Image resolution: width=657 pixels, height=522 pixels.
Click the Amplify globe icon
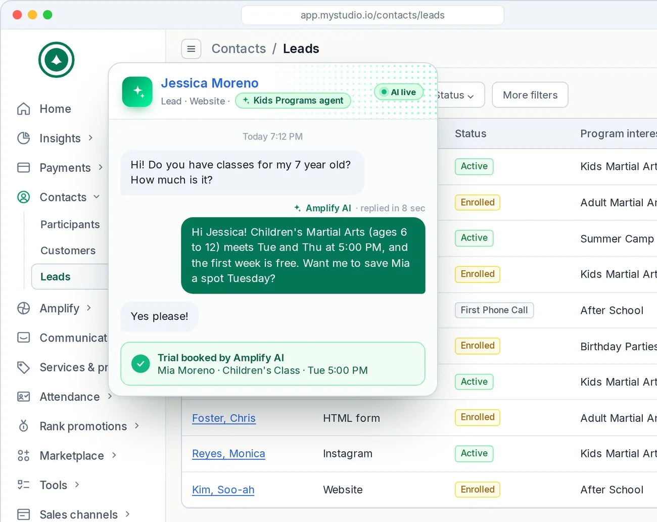click(24, 308)
